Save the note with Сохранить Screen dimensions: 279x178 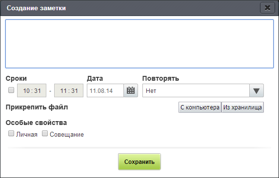(139, 161)
